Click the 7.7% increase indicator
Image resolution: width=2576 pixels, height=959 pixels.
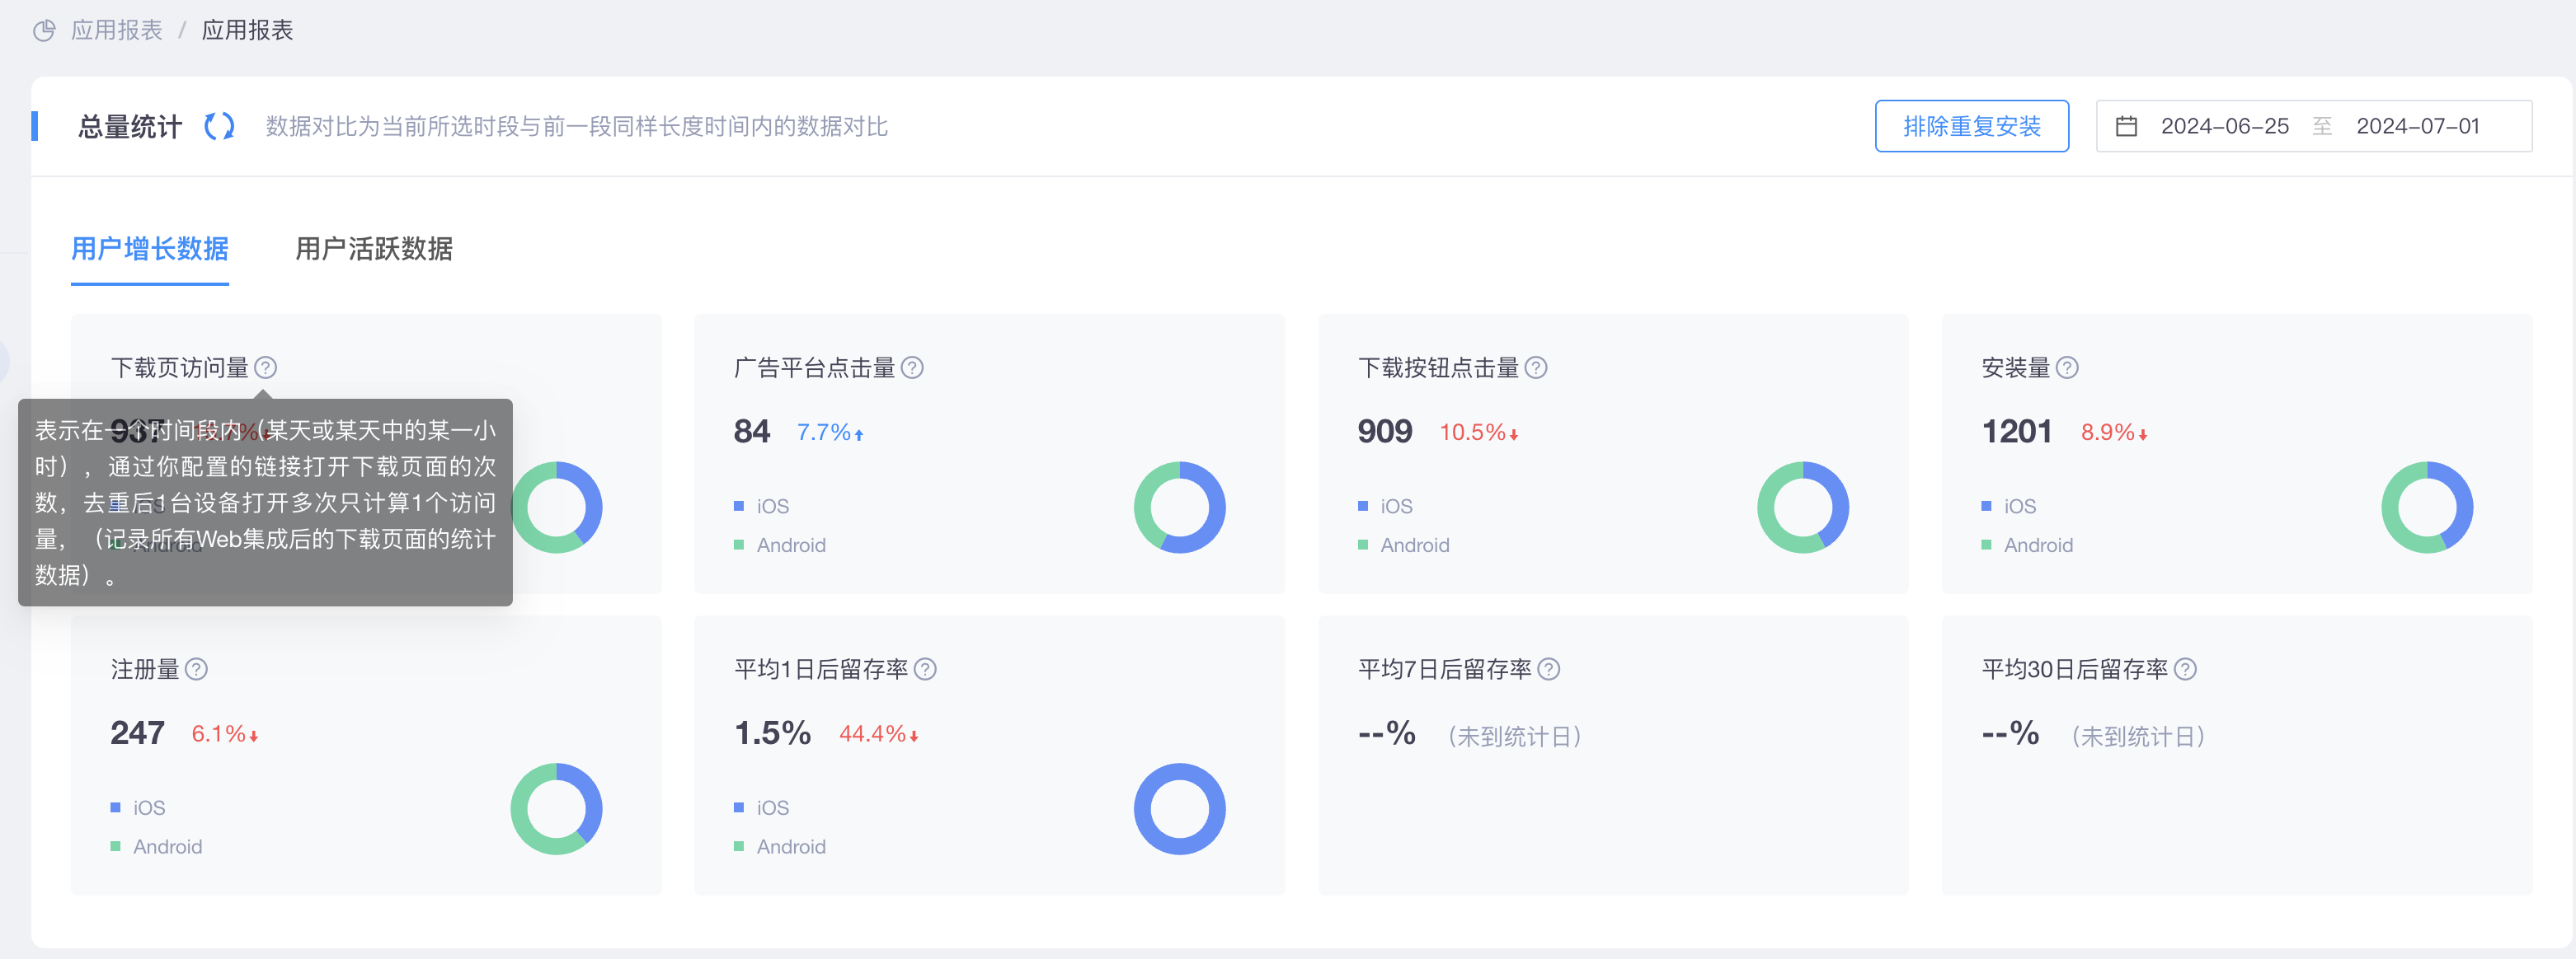tap(830, 433)
